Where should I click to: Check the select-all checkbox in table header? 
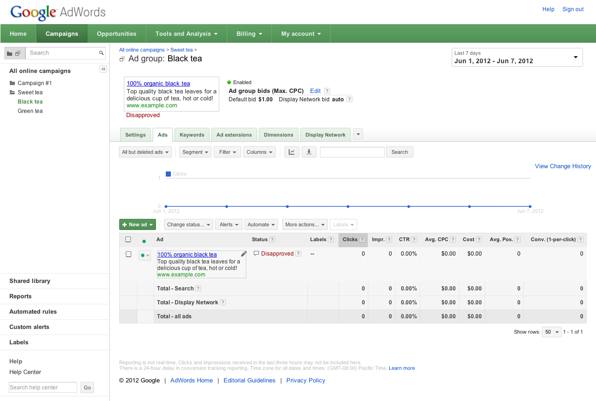pos(128,240)
